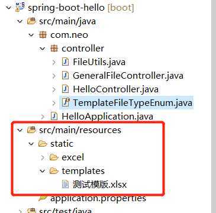Click the spring-boot-hello project icon
This screenshot has width=216, height=213.
click(x=20, y=7)
